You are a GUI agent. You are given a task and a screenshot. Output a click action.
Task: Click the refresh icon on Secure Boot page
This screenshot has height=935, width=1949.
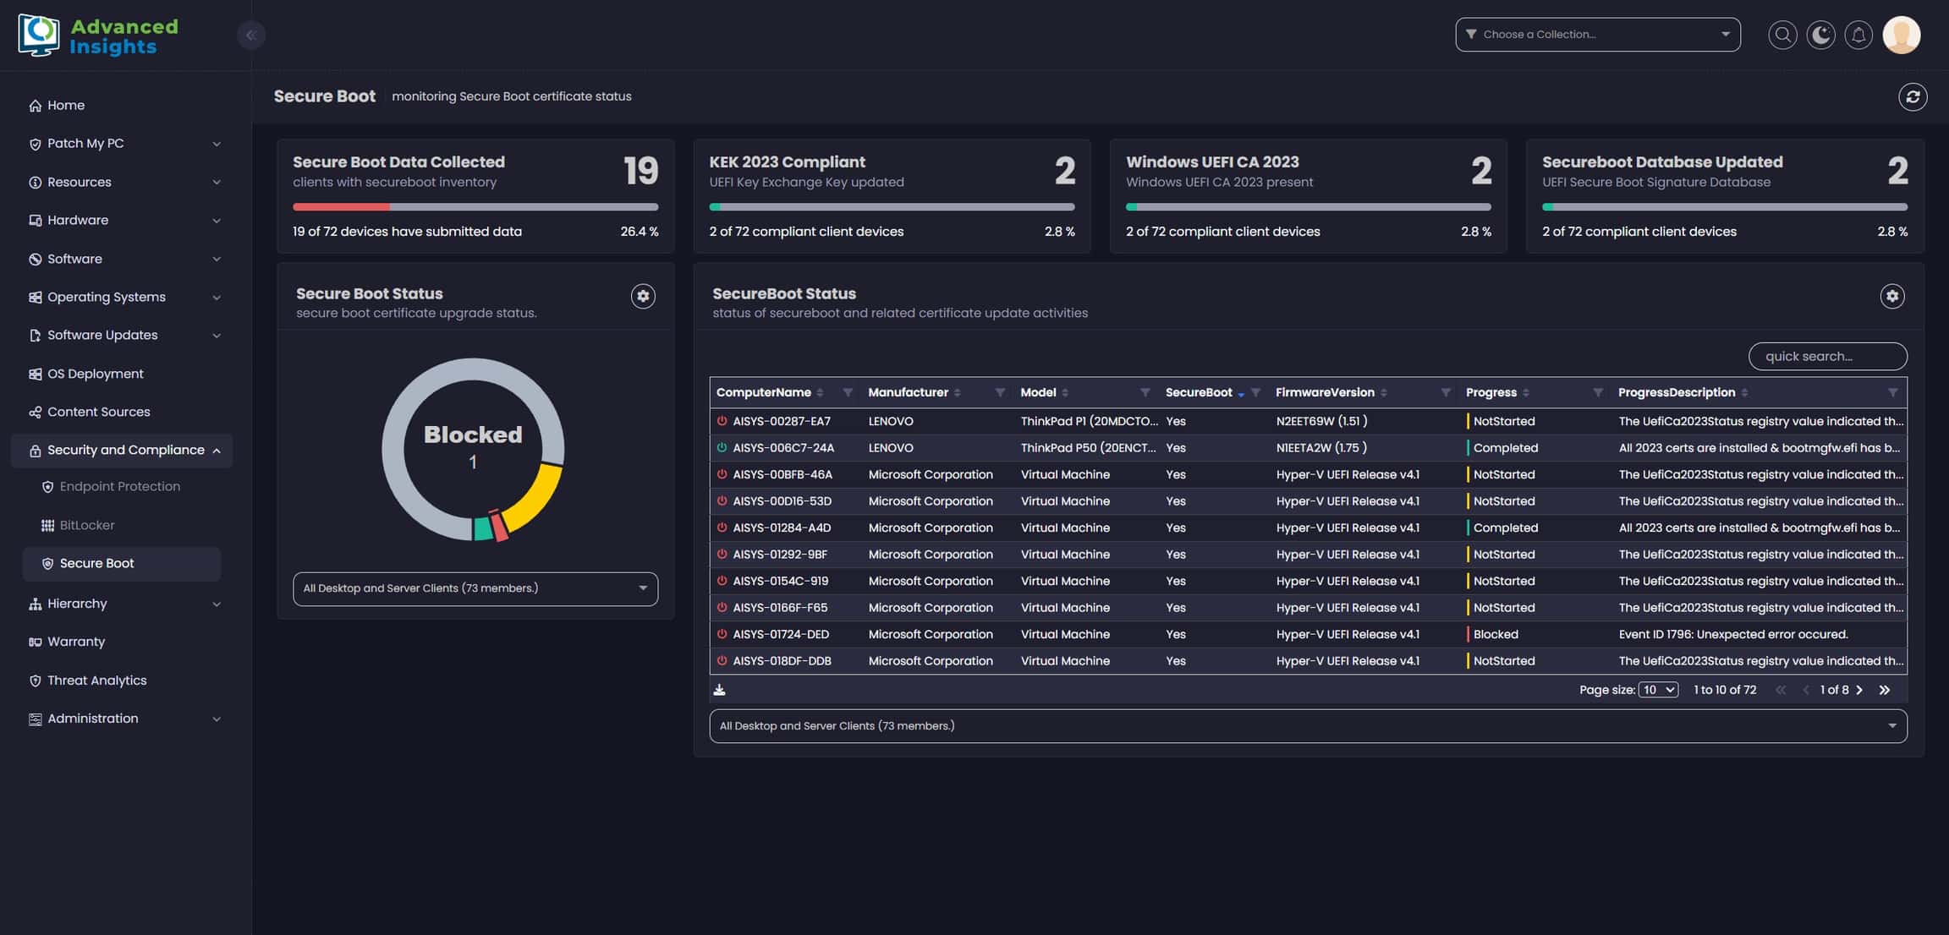pos(1912,96)
